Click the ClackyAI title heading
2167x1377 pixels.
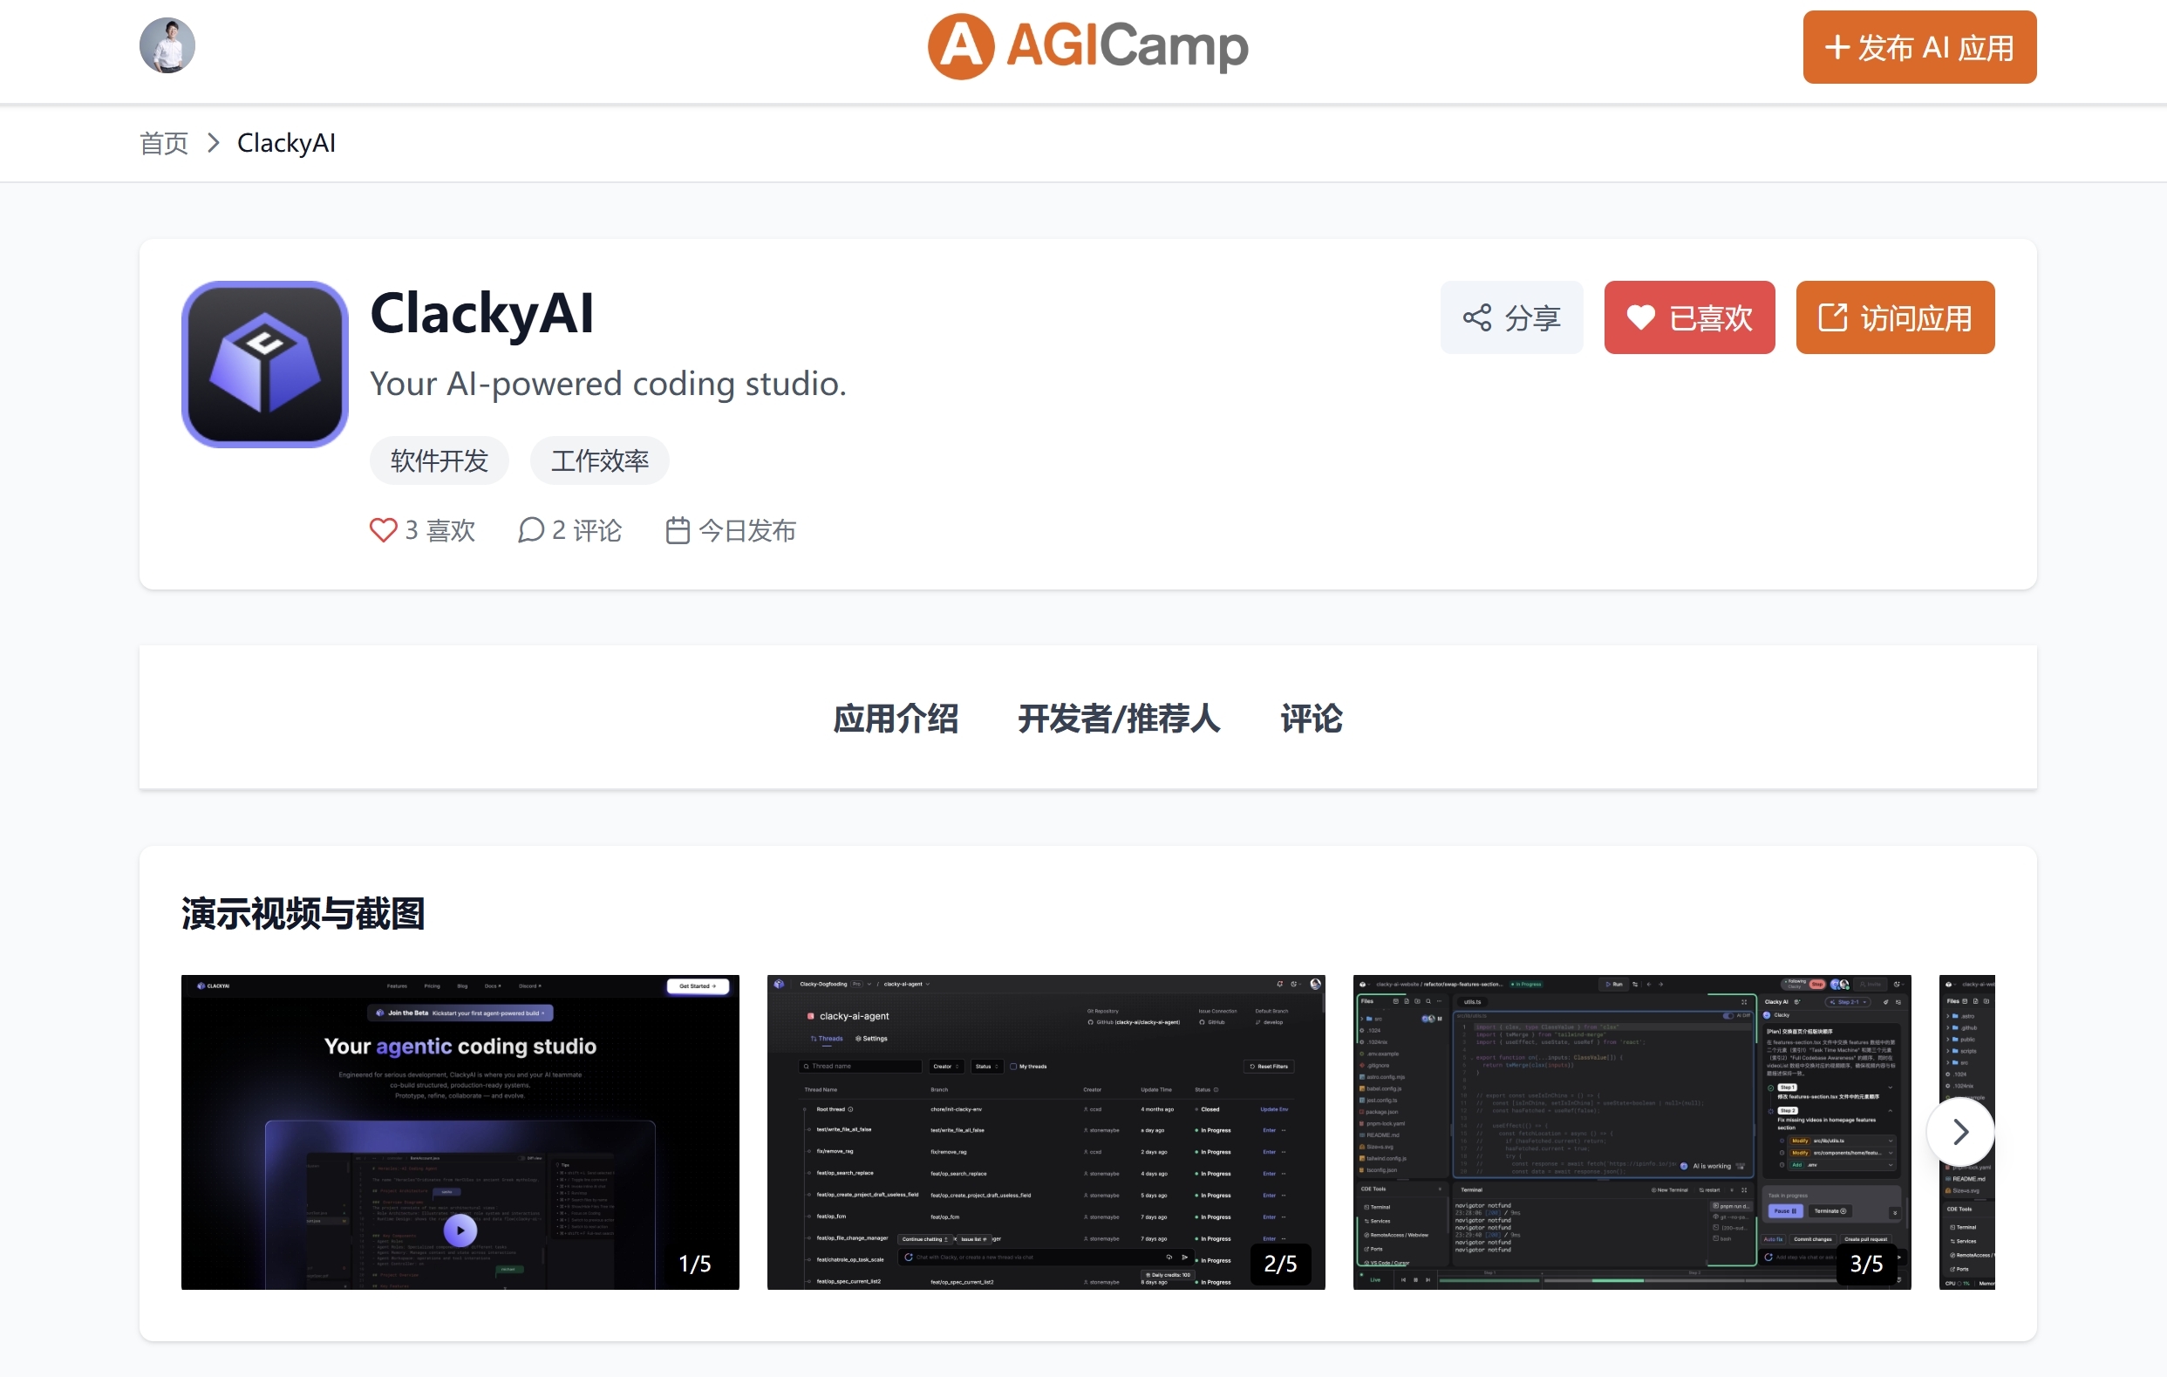pos(481,313)
